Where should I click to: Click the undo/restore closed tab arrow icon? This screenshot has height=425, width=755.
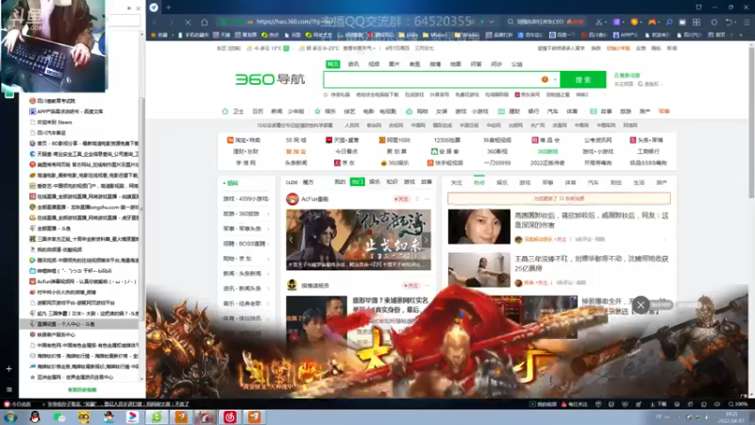(729, 22)
